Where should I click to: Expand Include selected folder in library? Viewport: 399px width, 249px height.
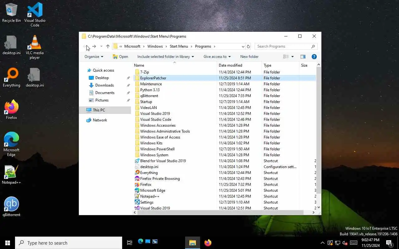[166, 57]
